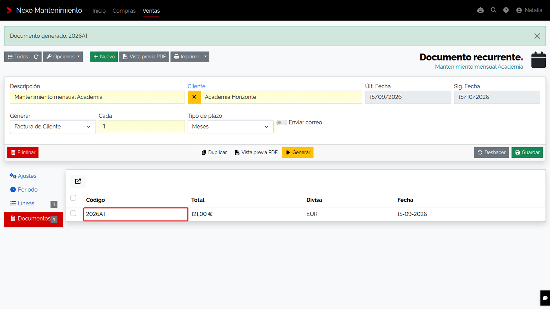The image size is (550, 309).
Task: Open the Tipo de plazo Meses dropdown
Action: [230, 126]
